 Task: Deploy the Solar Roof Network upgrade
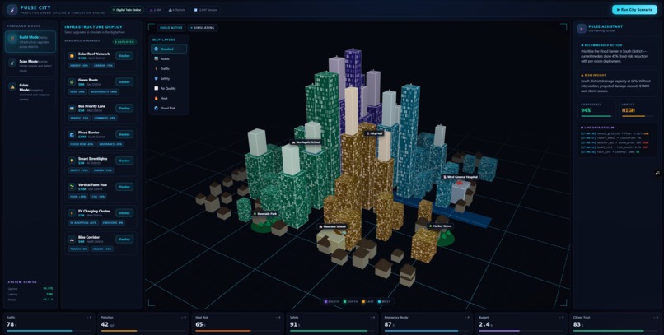point(124,56)
